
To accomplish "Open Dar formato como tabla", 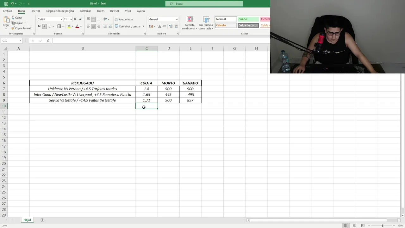I will click(206, 23).
